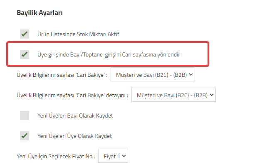Uncheck Ürün Listesinde Stok Miktarı Aktif checkbox

click(x=25, y=34)
